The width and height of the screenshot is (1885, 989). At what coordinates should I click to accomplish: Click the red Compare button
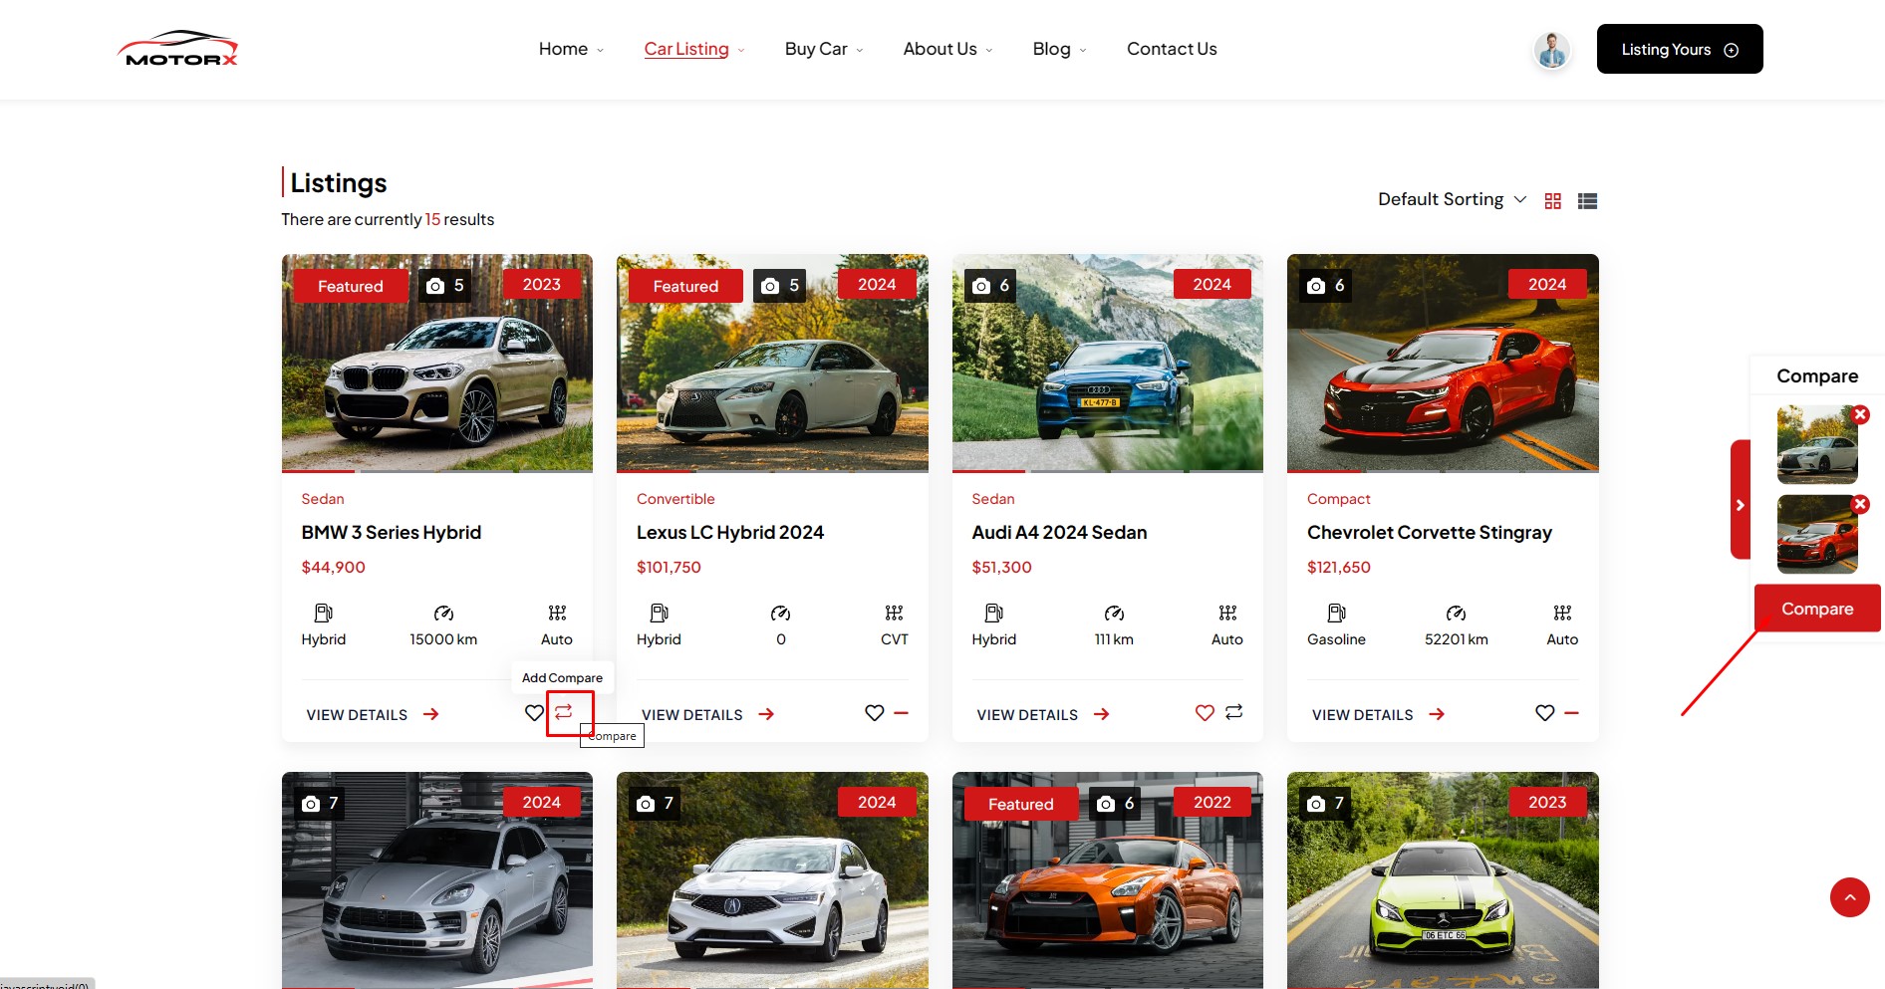pyautogui.click(x=1817, y=609)
